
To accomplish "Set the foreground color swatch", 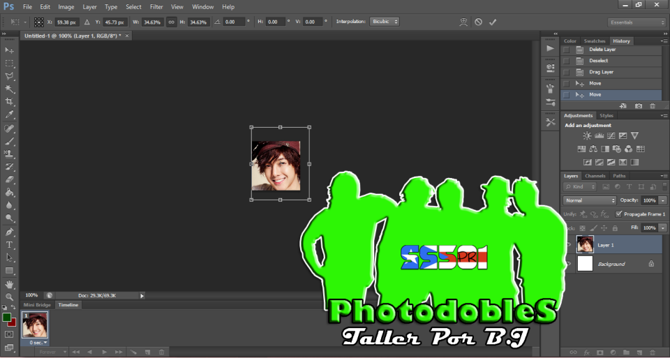I will 6,318.
